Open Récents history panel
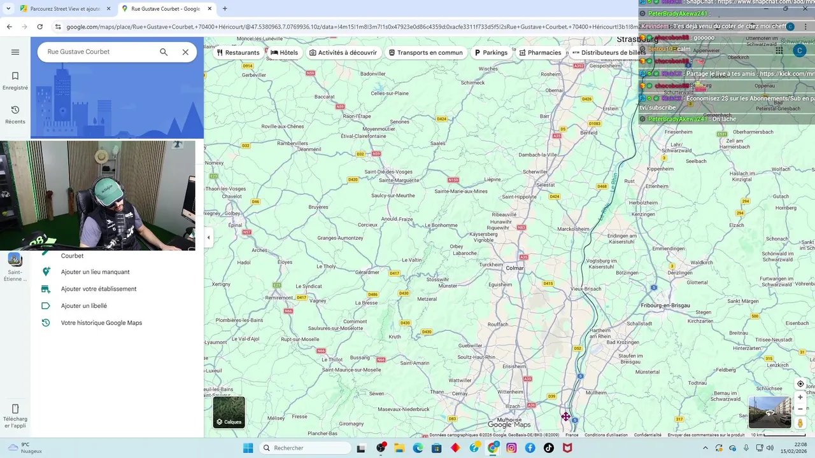Image resolution: width=815 pixels, height=458 pixels. click(15, 114)
